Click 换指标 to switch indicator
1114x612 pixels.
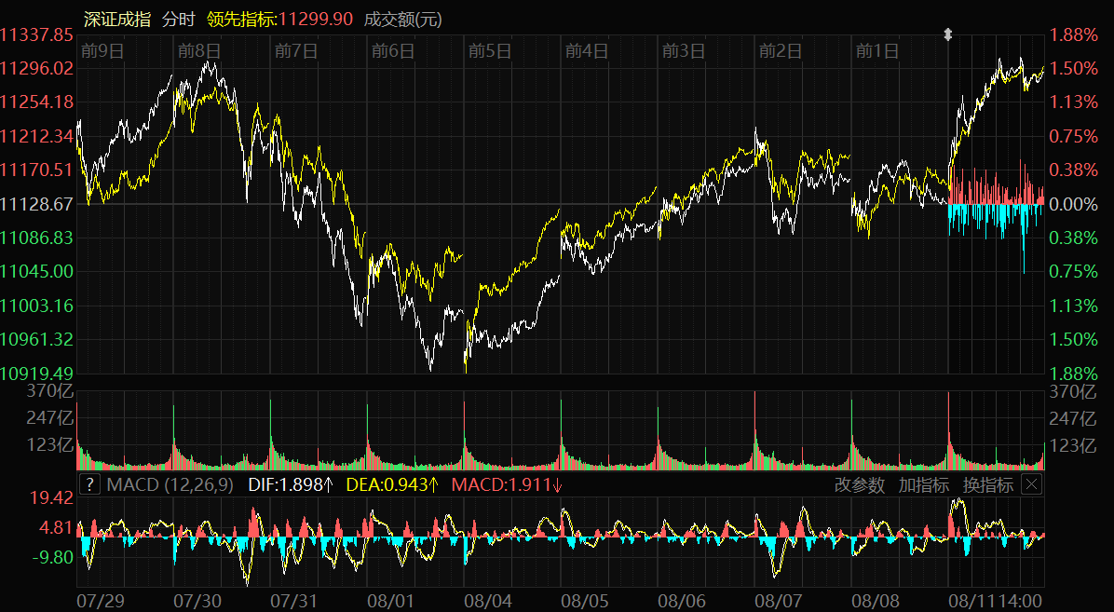pos(988,485)
